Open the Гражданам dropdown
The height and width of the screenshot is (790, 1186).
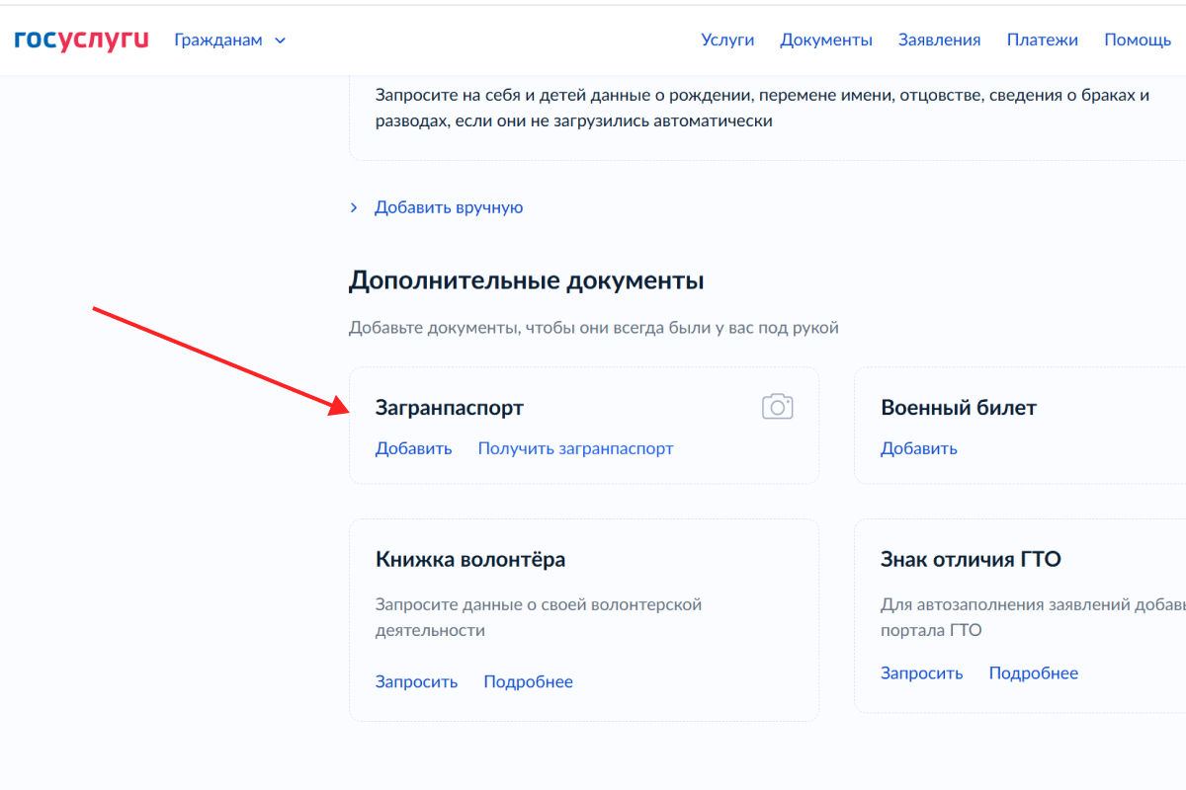[x=229, y=40]
